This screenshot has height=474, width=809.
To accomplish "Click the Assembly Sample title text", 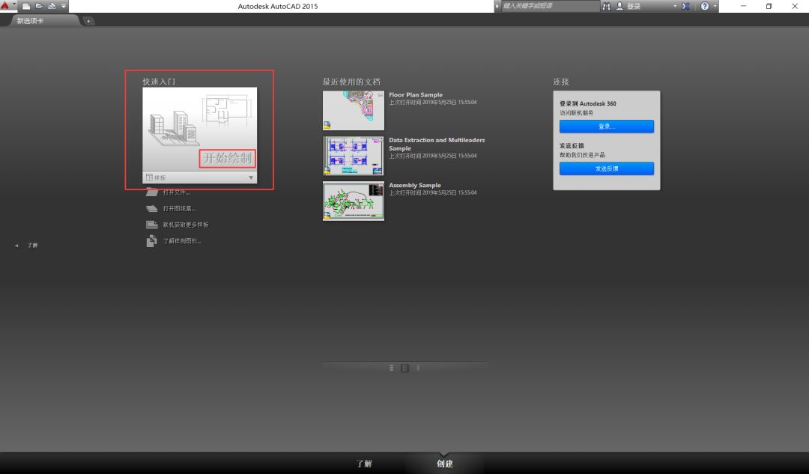I will [x=415, y=185].
